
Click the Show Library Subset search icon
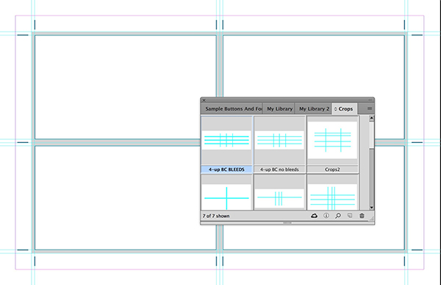click(338, 216)
